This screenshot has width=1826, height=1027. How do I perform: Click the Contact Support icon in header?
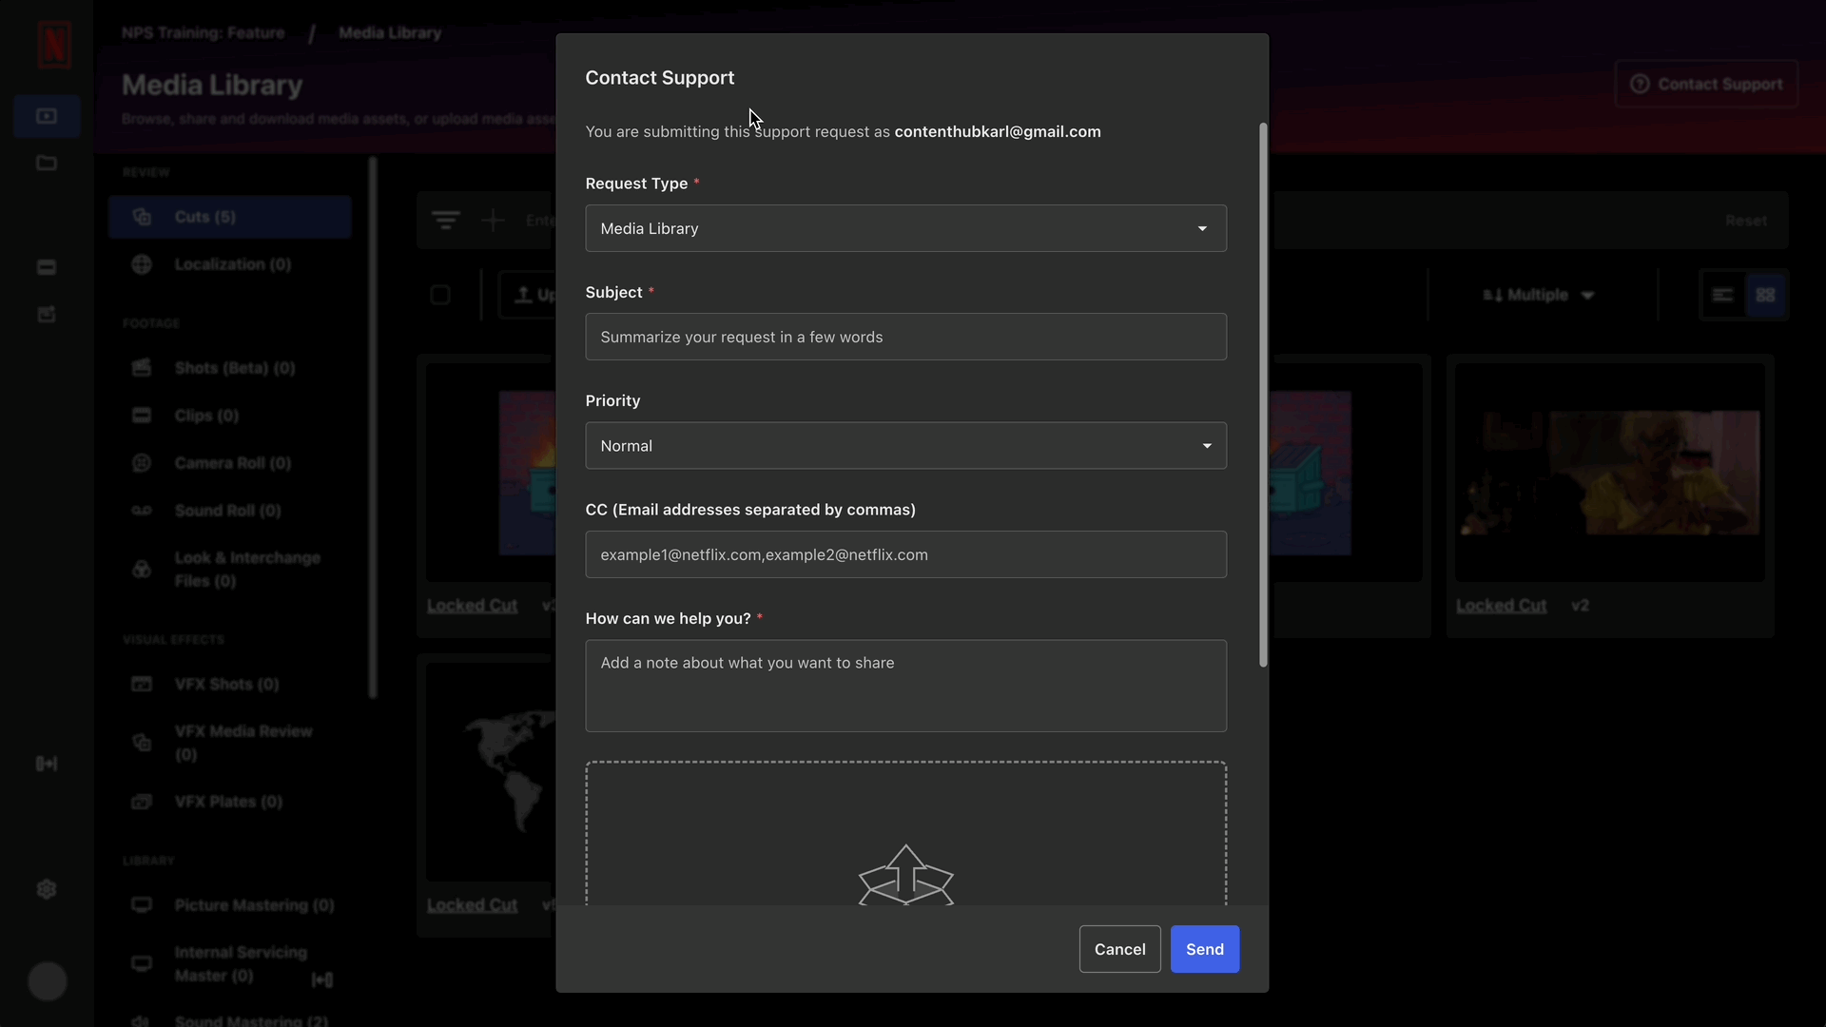[x=1641, y=84]
